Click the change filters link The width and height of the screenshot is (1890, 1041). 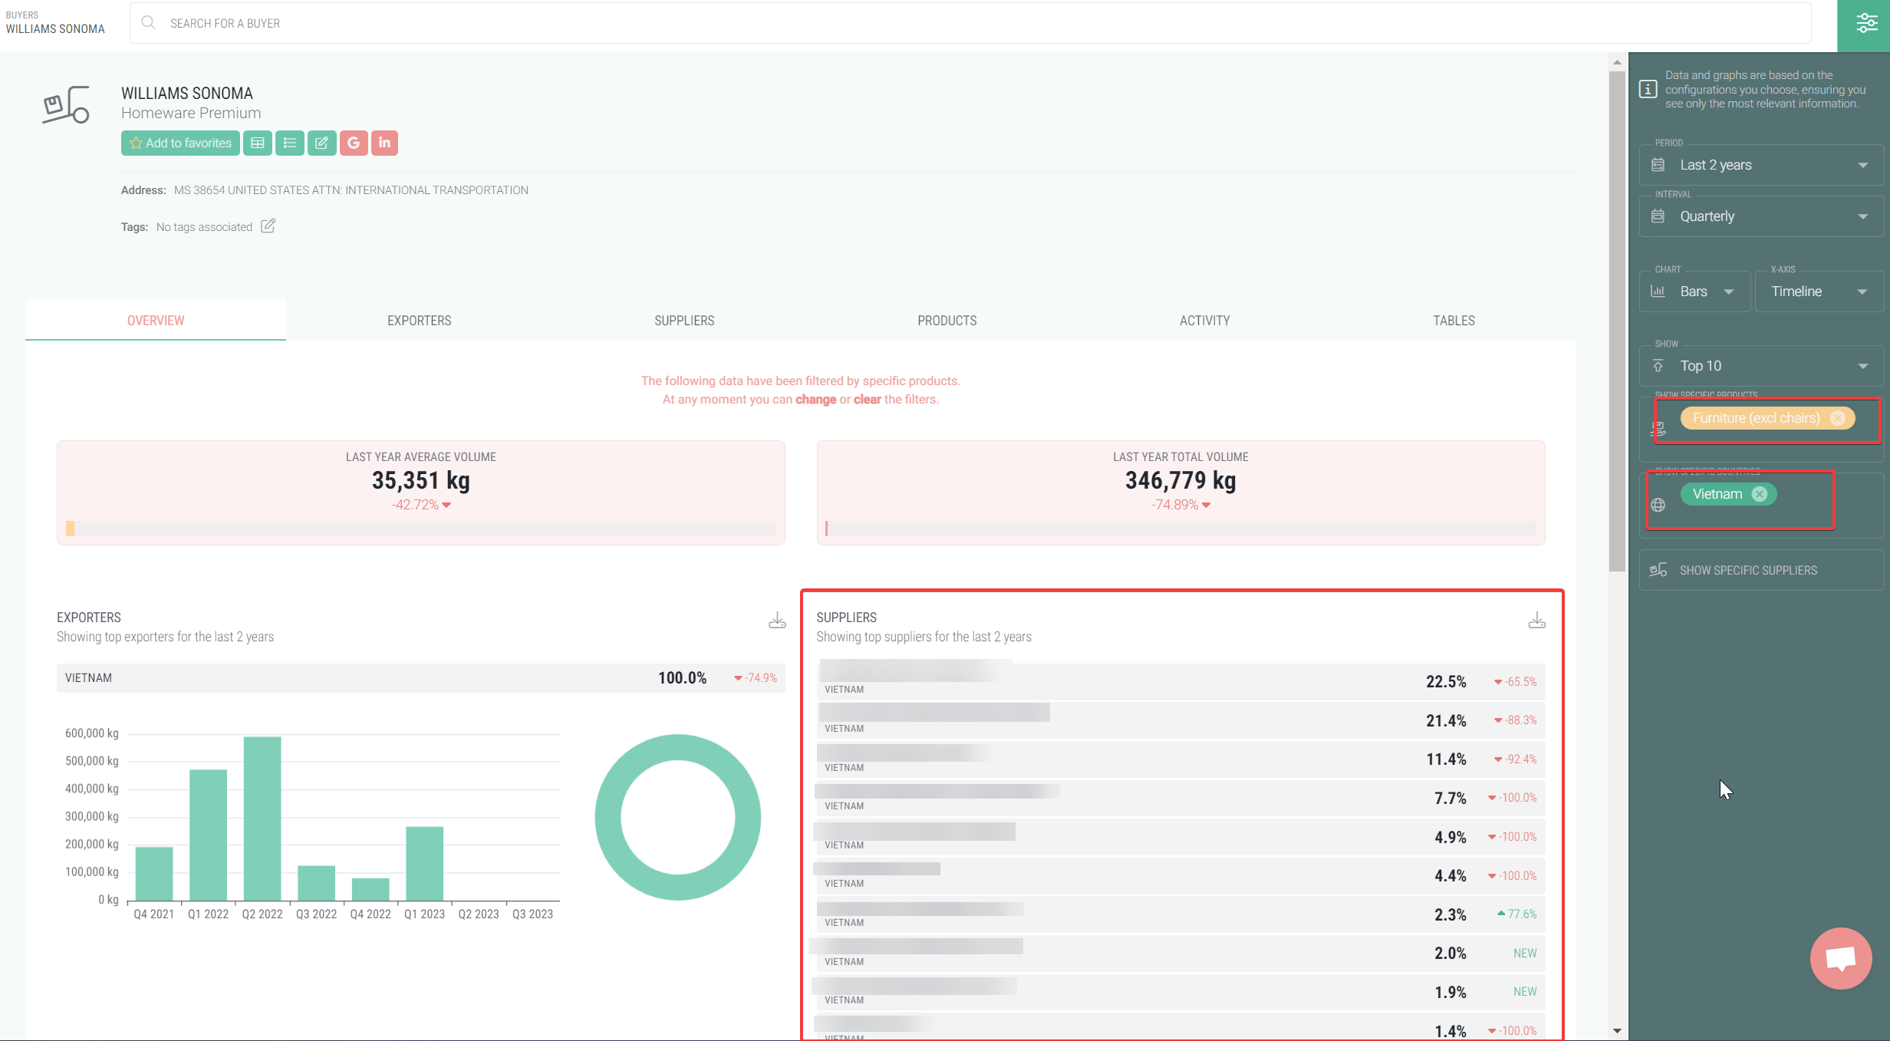(x=815, y=400)
